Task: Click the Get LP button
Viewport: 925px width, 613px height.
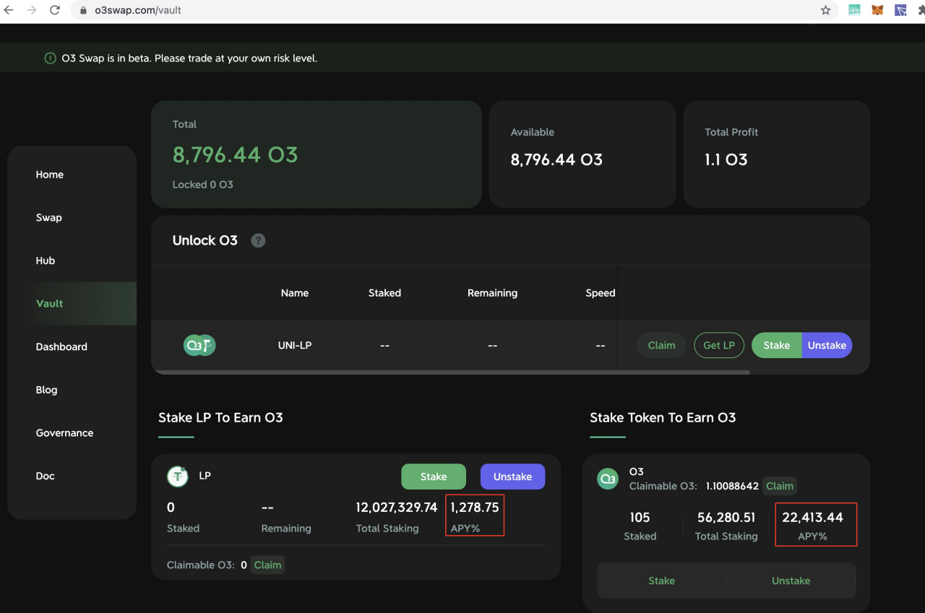Action: pyautogui.click(x=719, y=345)
